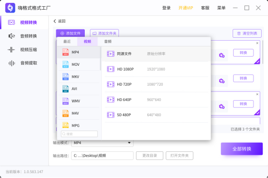This screenshot has height=178, width=268.
Task: Click the 视频压缩 compress icon
Action: (x=11, y=50)
